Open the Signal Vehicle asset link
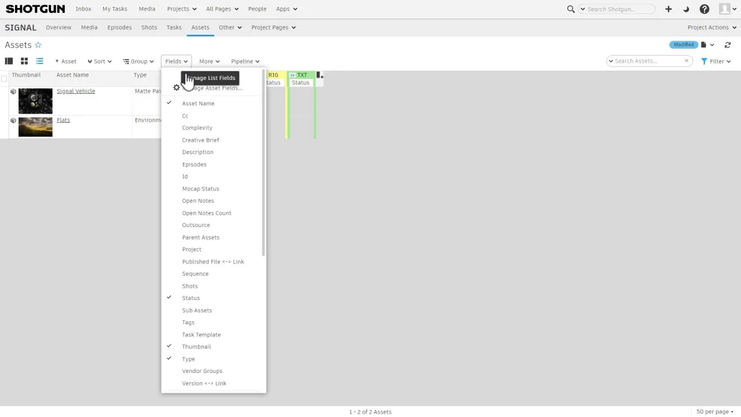741x417 pixels. pos(76,91)
